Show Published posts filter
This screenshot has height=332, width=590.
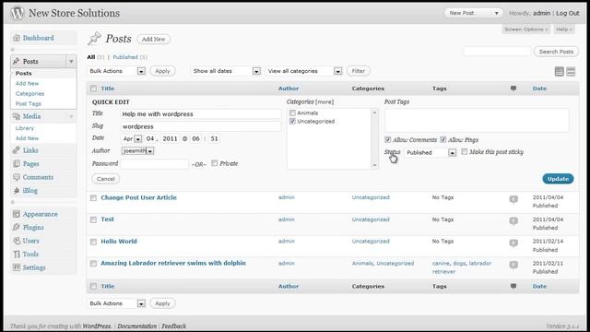pos(125,57)
